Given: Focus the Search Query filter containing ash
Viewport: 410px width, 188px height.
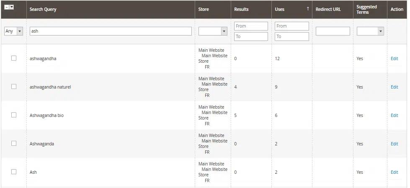Looking at the screenshot, I should (x=111, y=31).
